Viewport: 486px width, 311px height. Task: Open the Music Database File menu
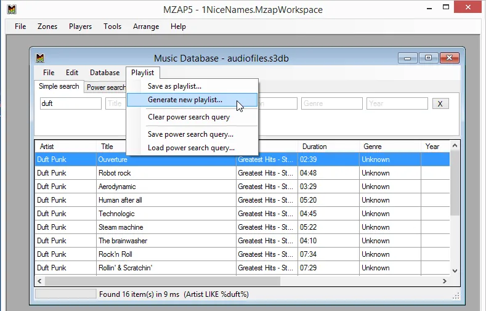tap(49, 73)
